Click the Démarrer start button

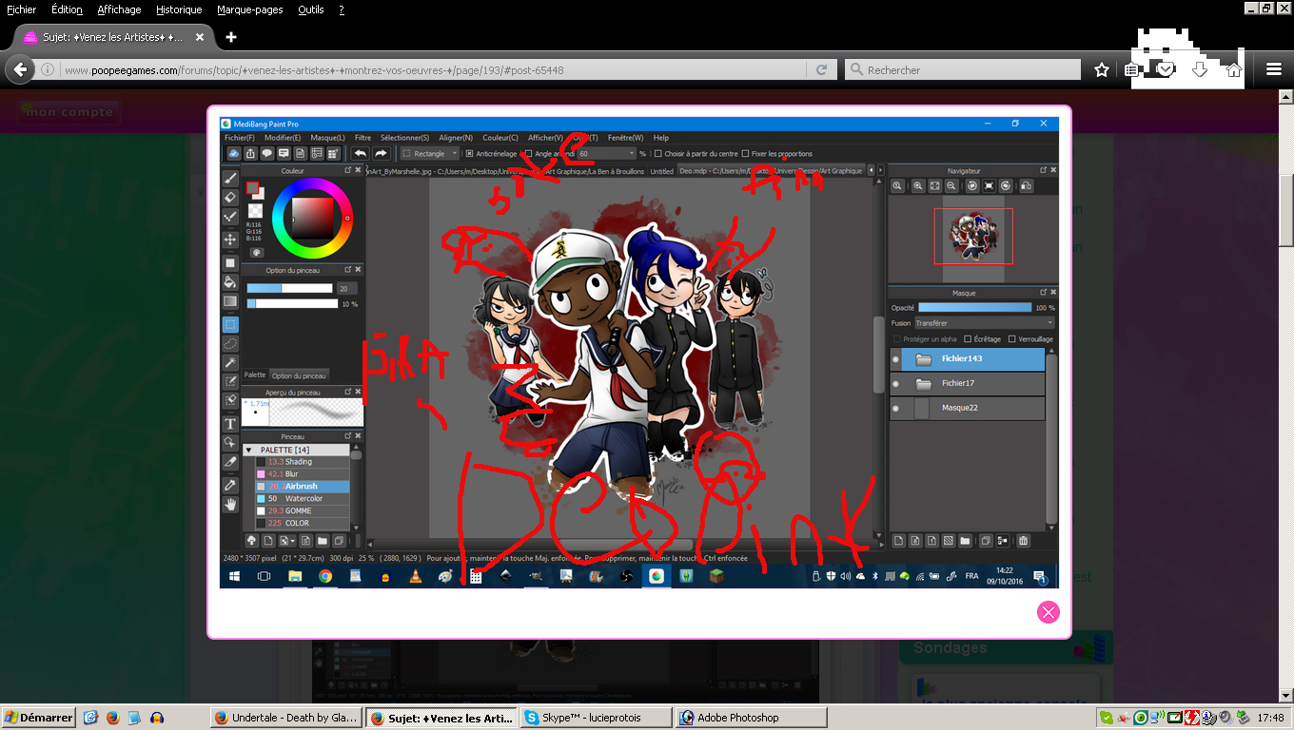click(39, 718)
